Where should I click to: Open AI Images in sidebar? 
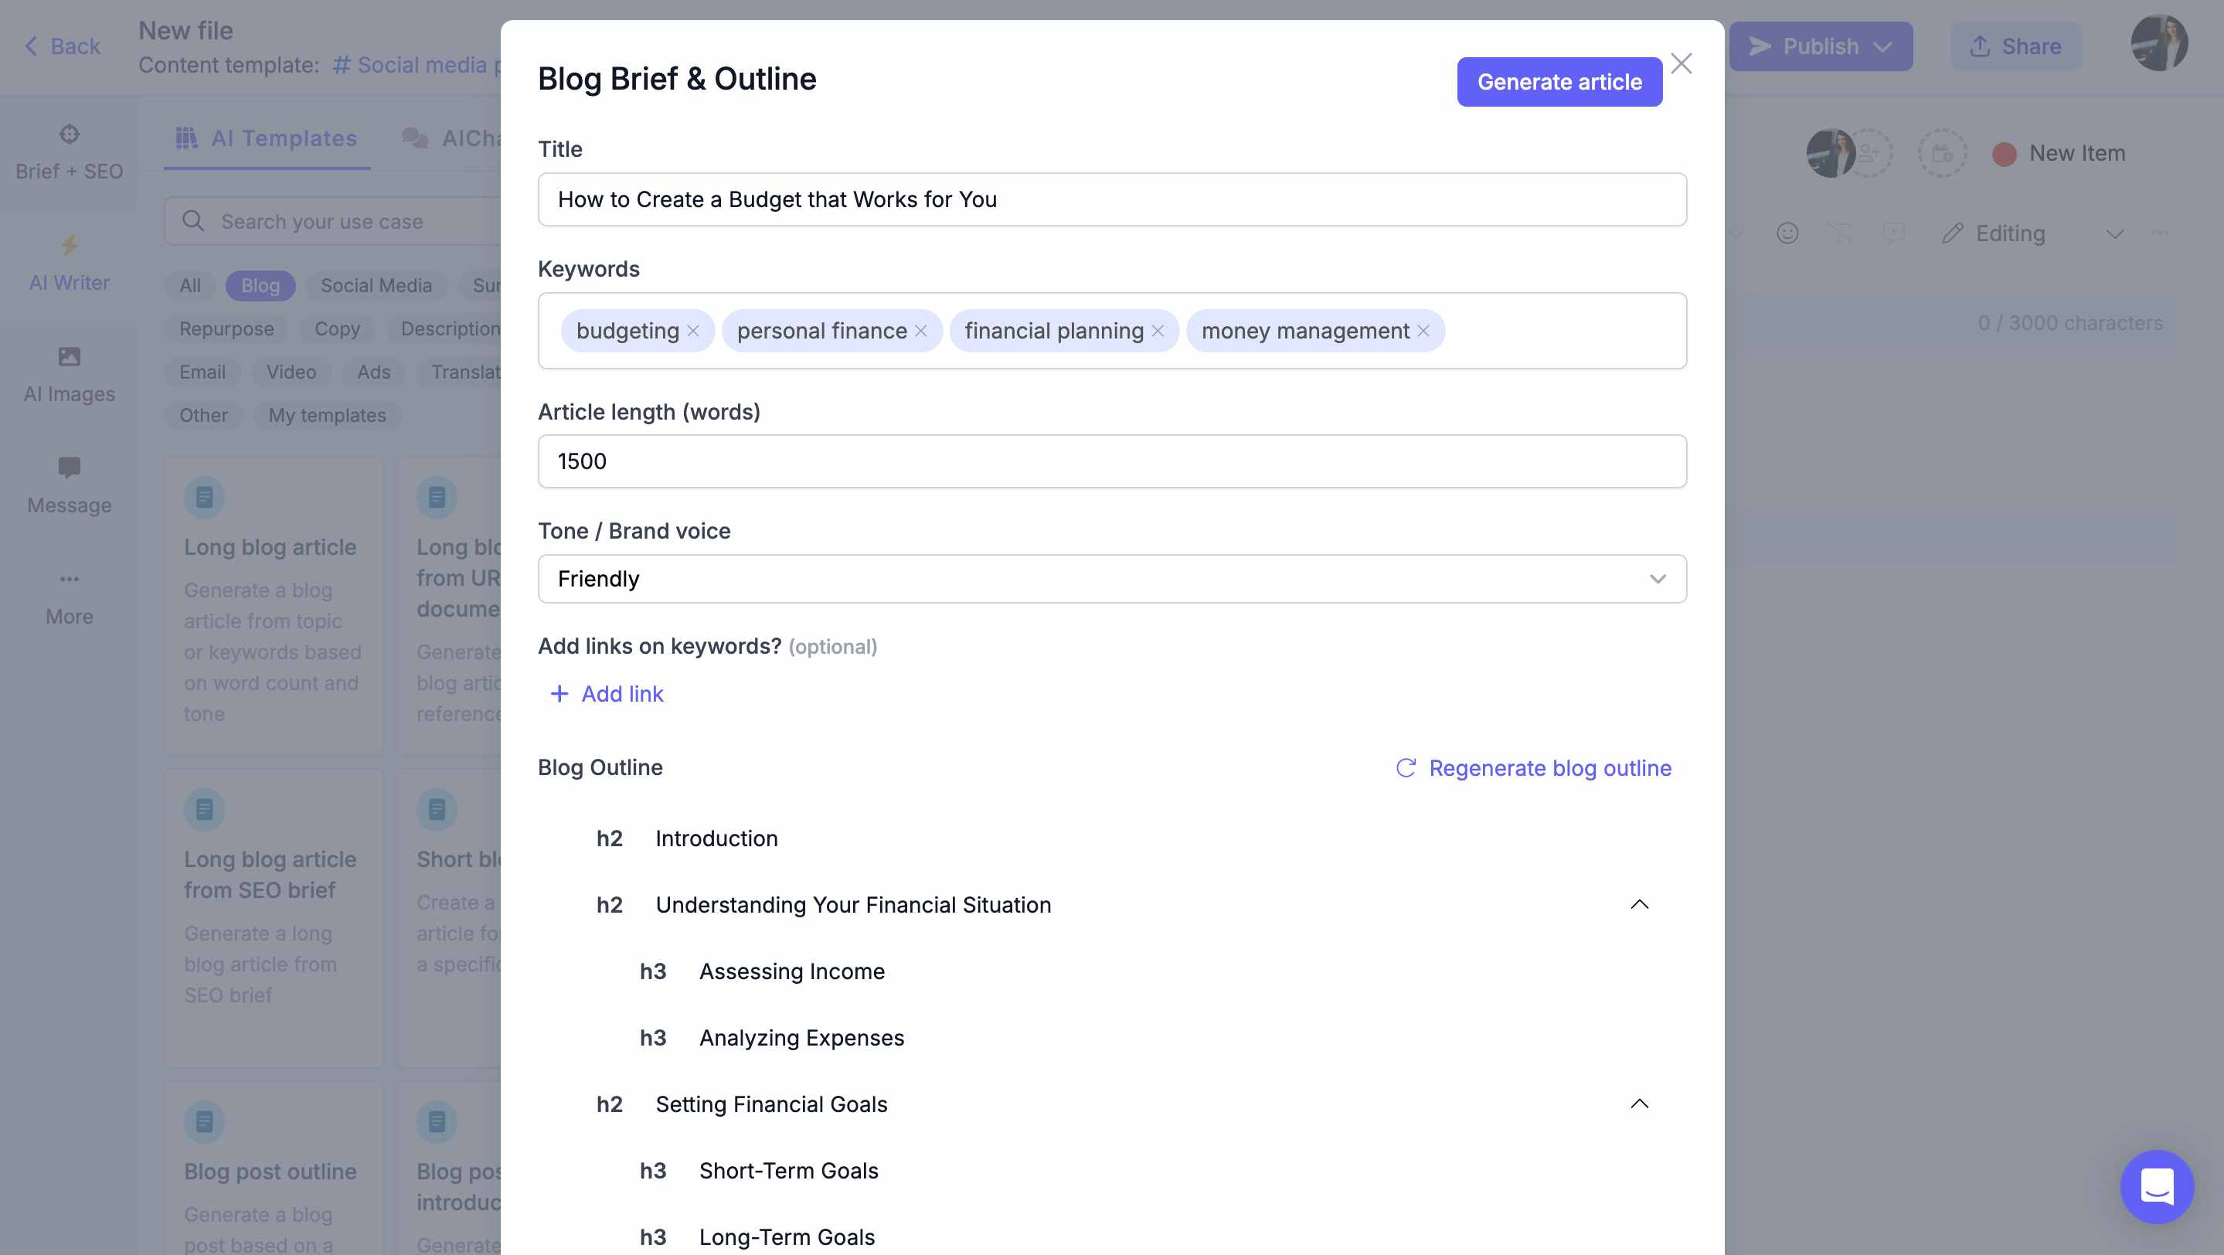(x=69, y=374)
